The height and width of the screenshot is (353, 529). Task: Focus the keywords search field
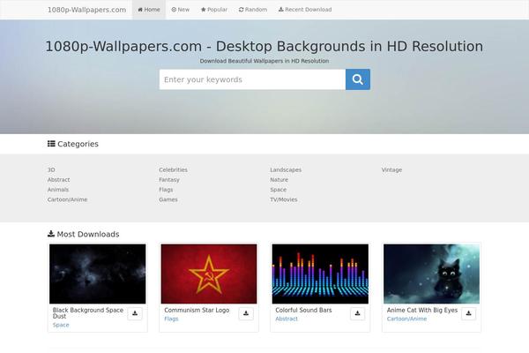point(252,79)
